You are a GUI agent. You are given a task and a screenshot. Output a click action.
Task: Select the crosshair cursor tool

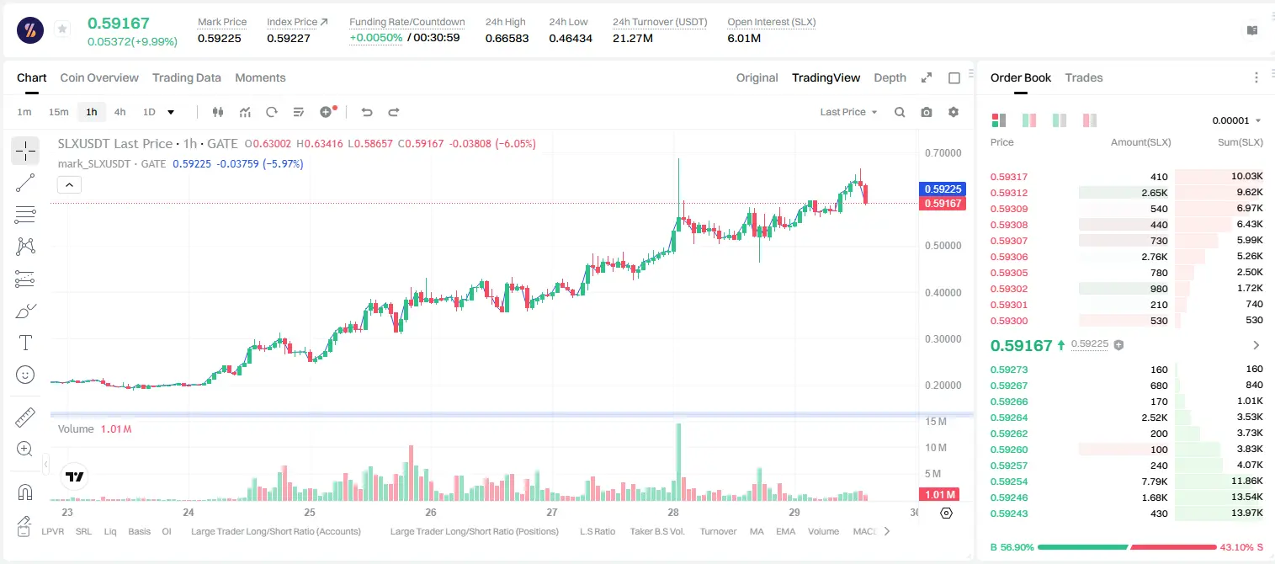point(25,151)
